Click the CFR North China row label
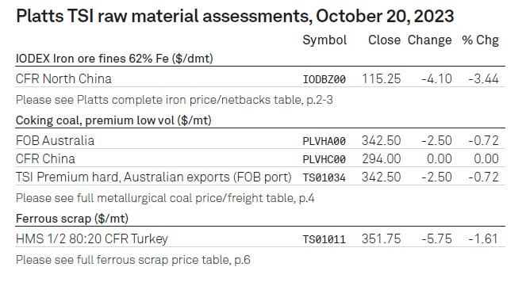This screenshot has width=526, height=286. point(63,79)
